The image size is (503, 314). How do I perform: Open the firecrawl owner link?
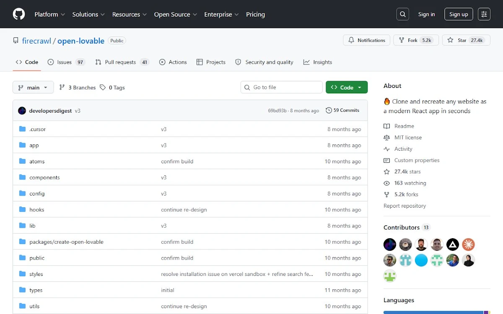[x=36, y=41]
